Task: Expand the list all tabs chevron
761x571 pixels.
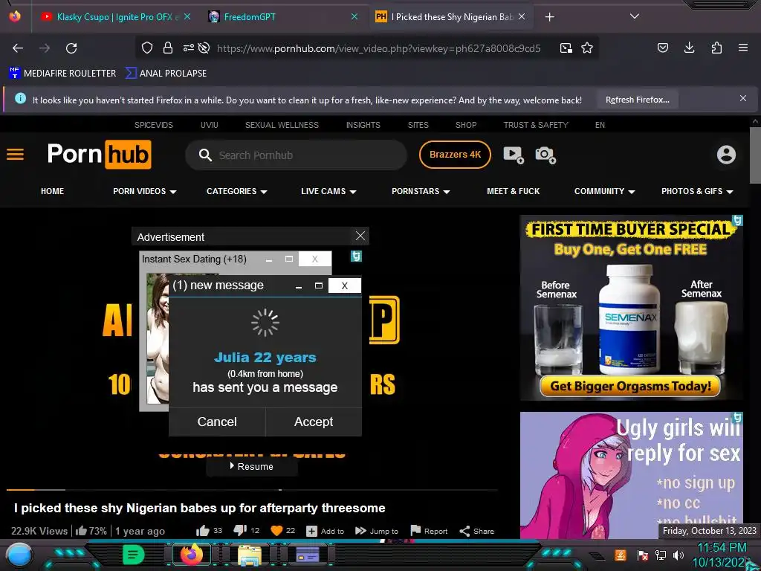Action: 635,16
